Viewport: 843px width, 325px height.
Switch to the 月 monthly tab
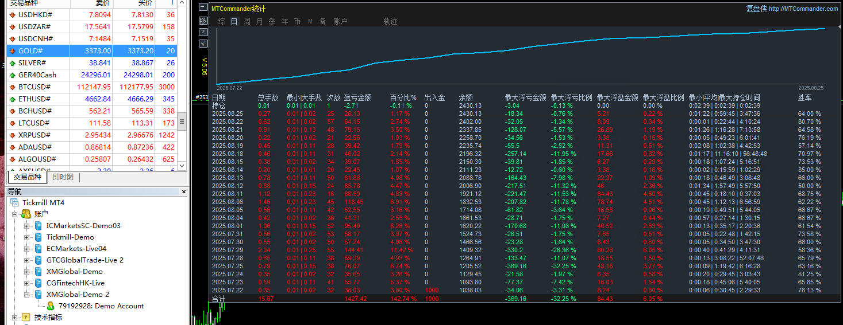(260, 21)
